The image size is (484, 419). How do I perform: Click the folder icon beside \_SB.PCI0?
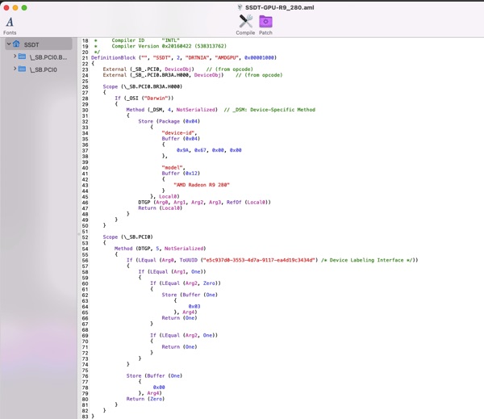pos(22,69)
